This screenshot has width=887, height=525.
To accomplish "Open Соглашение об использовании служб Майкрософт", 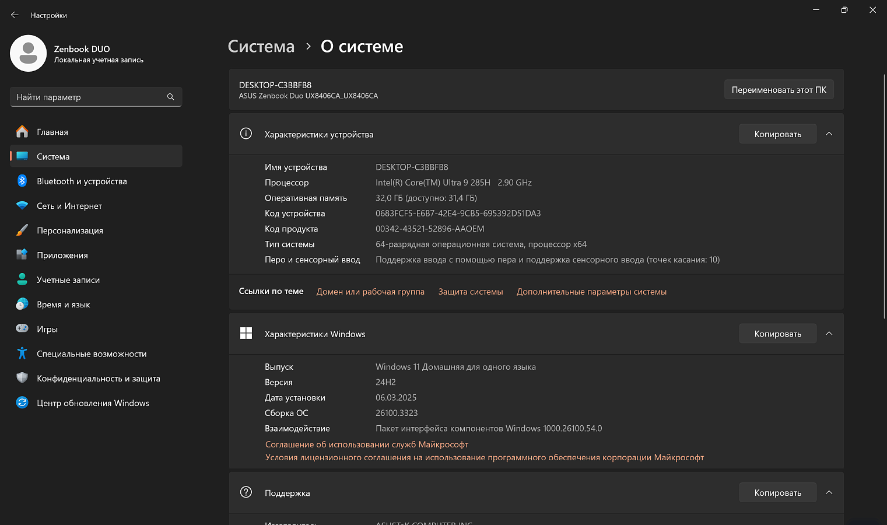I will click(367, 444).
